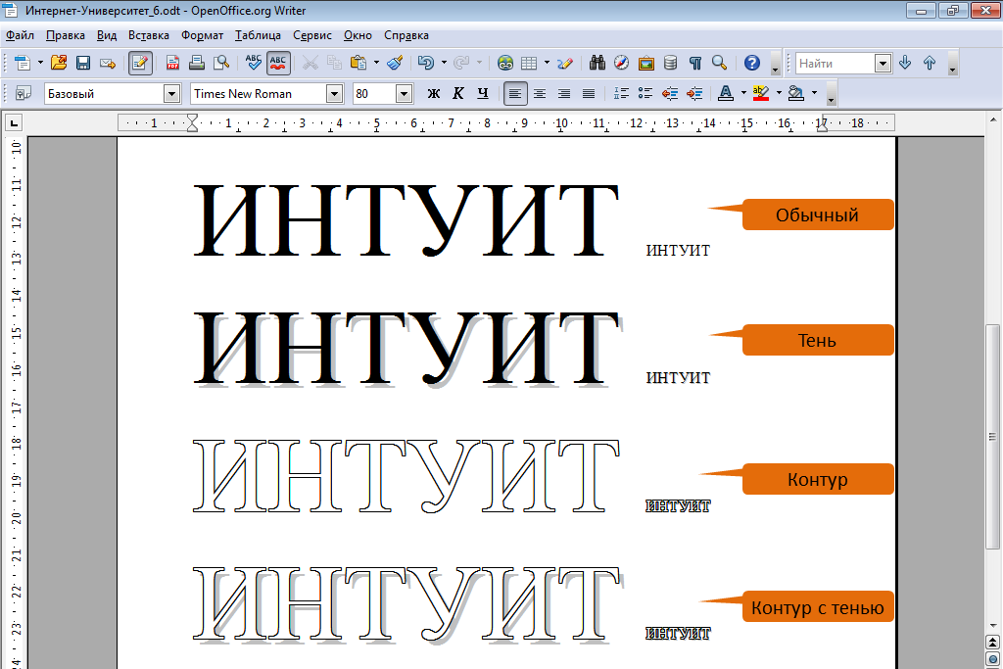Open the Правка menu
The image size is (1003, 669).
point(66,35)
